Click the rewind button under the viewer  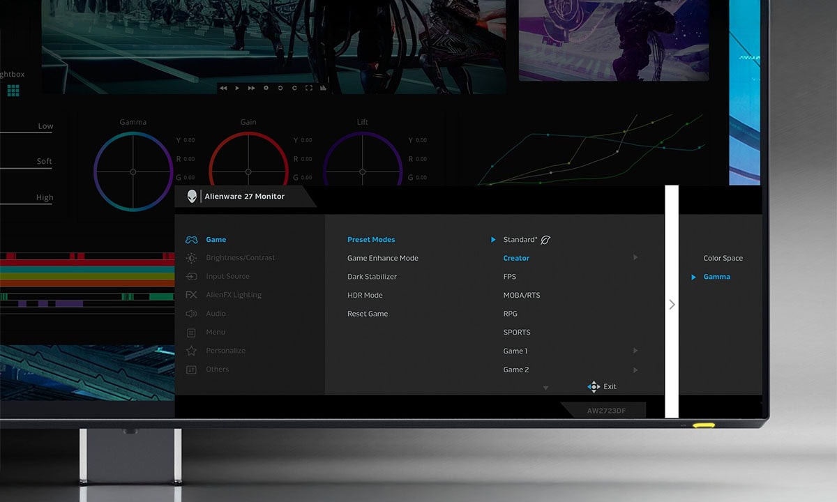coord(223,88)
